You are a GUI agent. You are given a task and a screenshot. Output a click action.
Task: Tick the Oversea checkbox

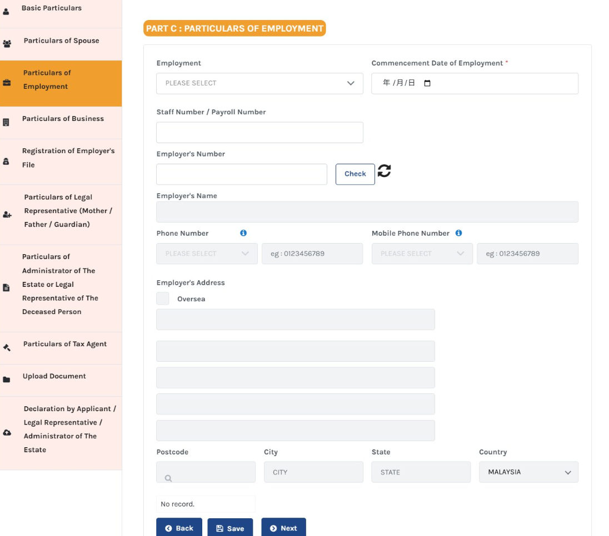click(x=163, y=299)
